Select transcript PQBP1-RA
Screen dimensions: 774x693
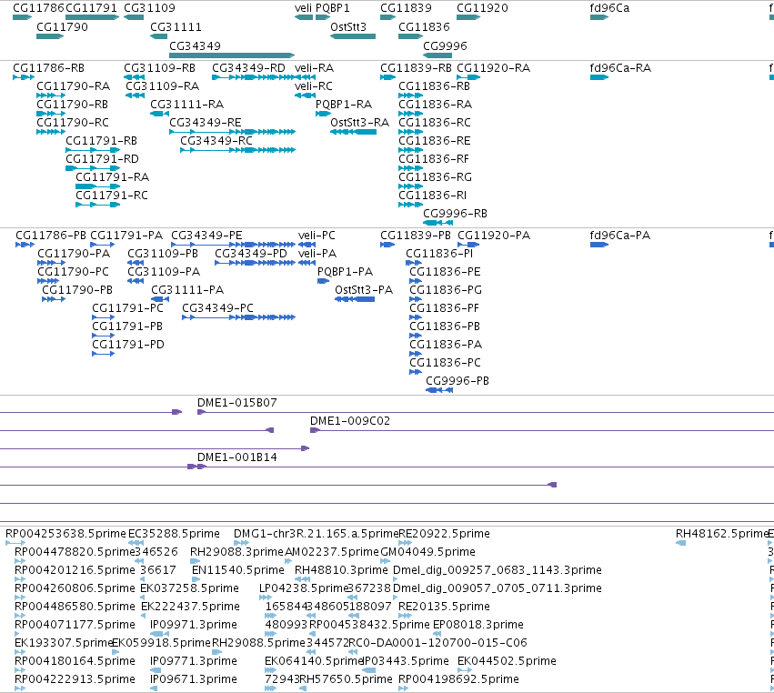(344, 105)
